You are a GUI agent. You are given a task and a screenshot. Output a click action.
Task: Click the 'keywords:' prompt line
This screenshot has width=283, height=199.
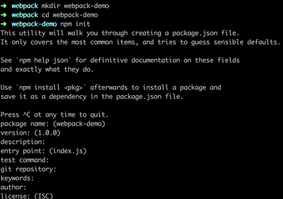(x=17, y=178)
